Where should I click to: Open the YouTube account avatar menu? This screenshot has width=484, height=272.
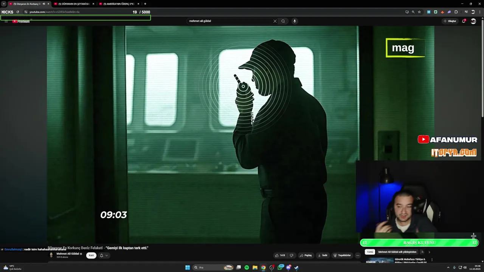pos(473,21)
